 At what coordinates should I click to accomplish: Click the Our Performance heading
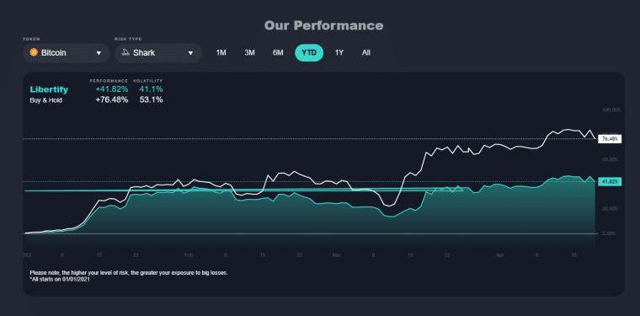[x=323, y=26]
